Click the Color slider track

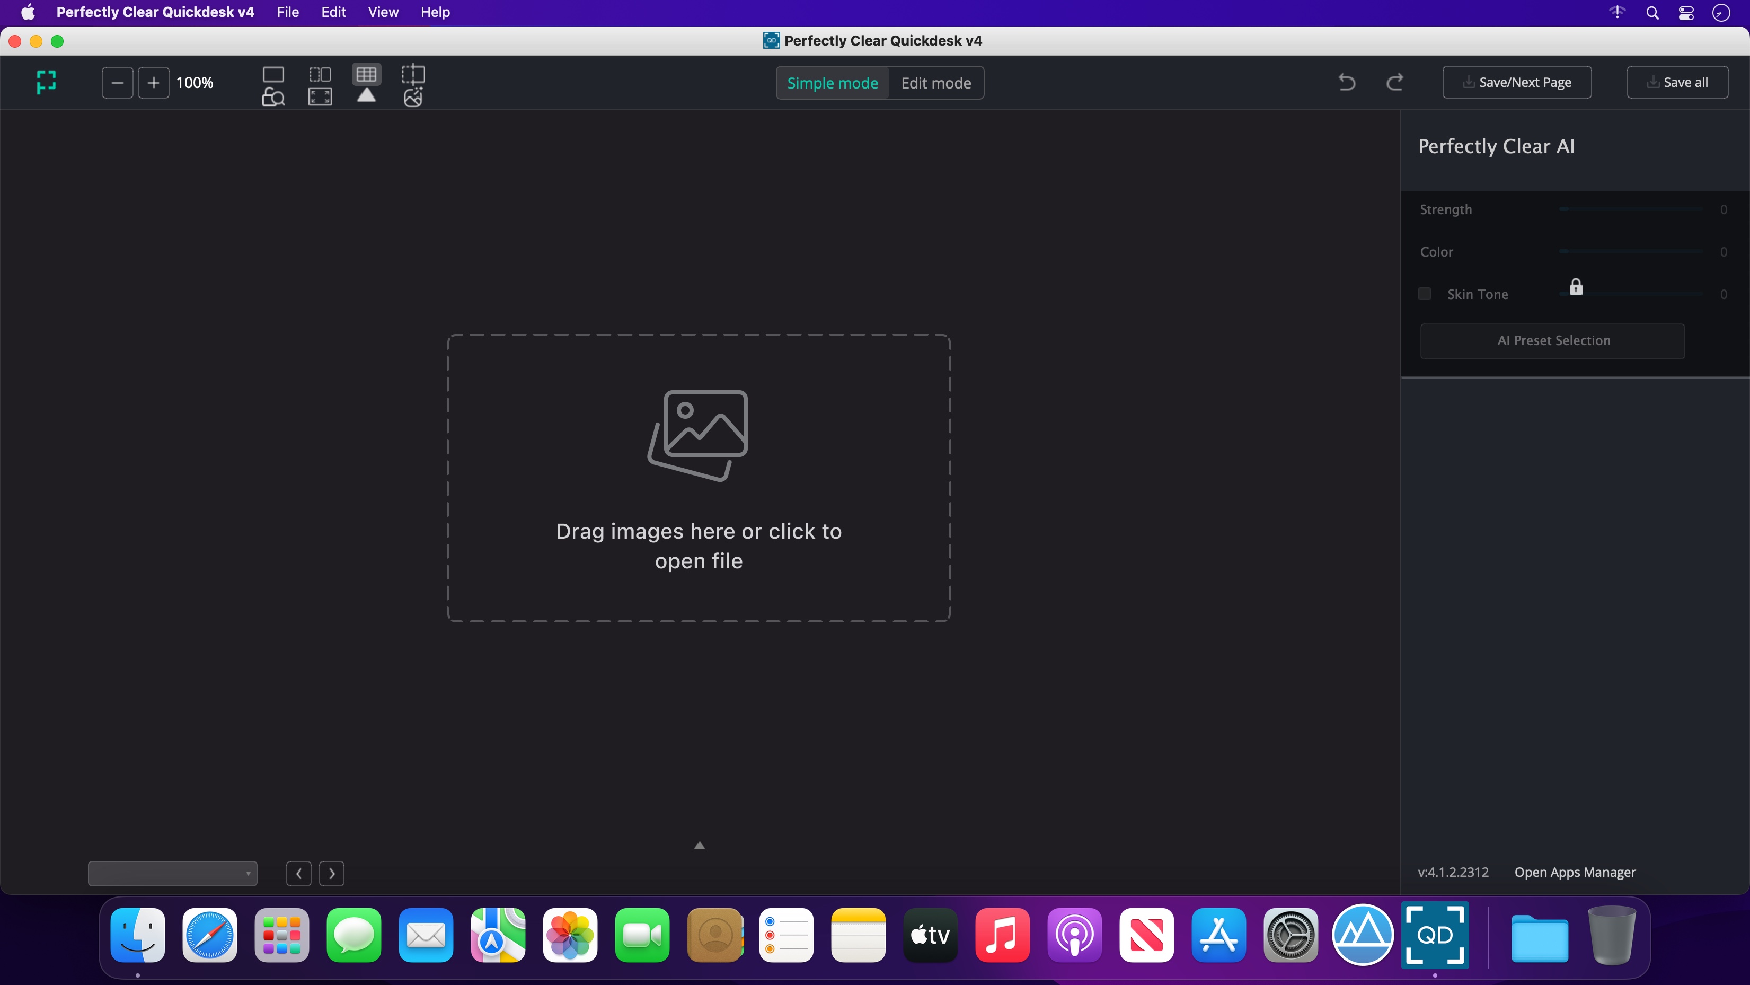[1631, 251]
